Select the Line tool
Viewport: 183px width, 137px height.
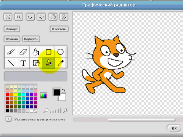[x=11, y=63]
